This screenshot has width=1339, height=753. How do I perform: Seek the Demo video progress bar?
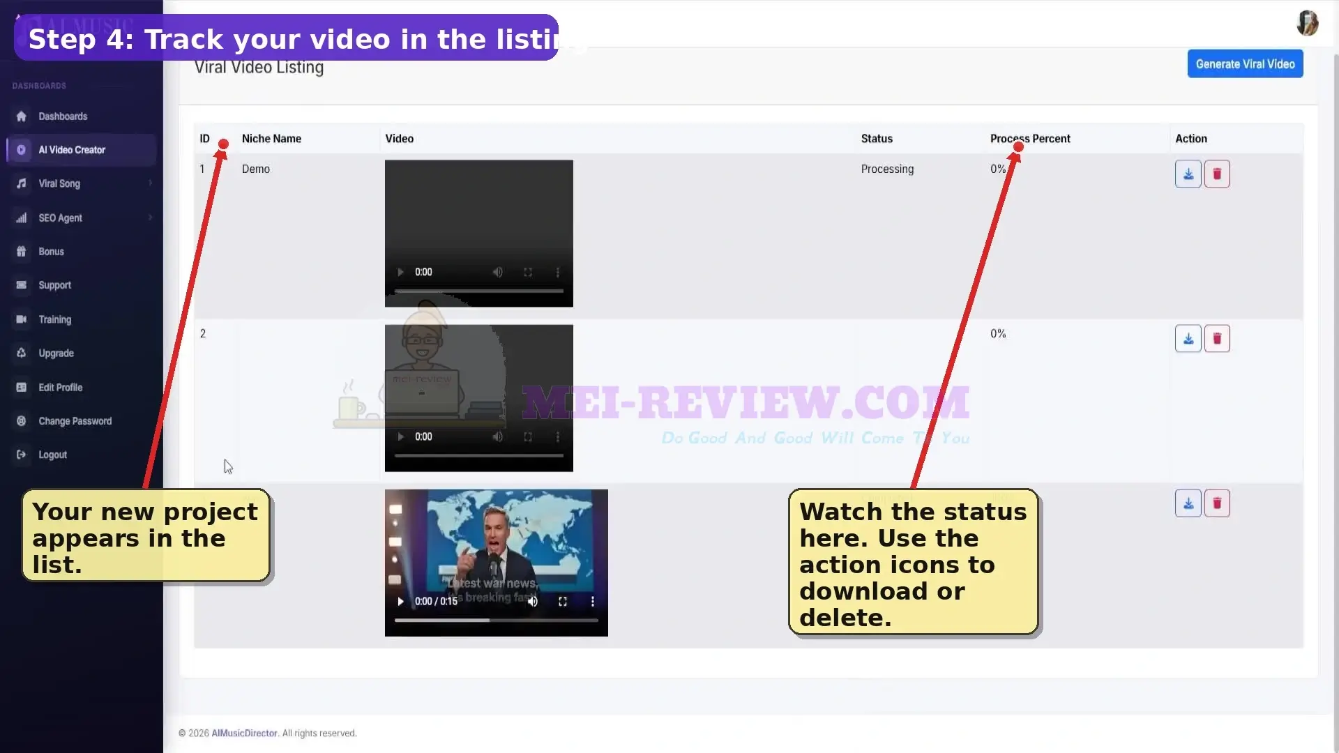point(478,291)
